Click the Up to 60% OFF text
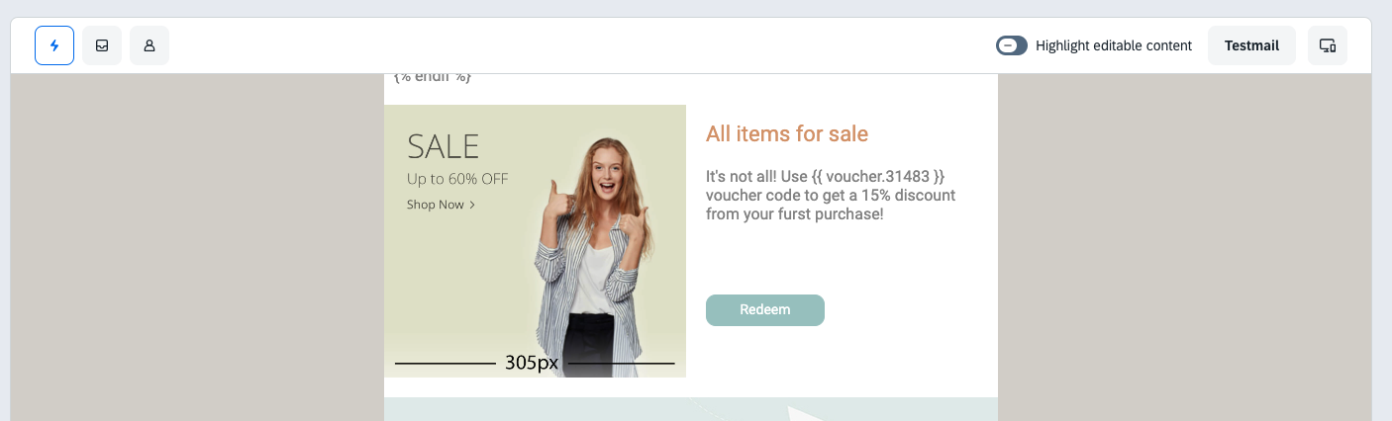1392x421 pixels. [456, 179]
